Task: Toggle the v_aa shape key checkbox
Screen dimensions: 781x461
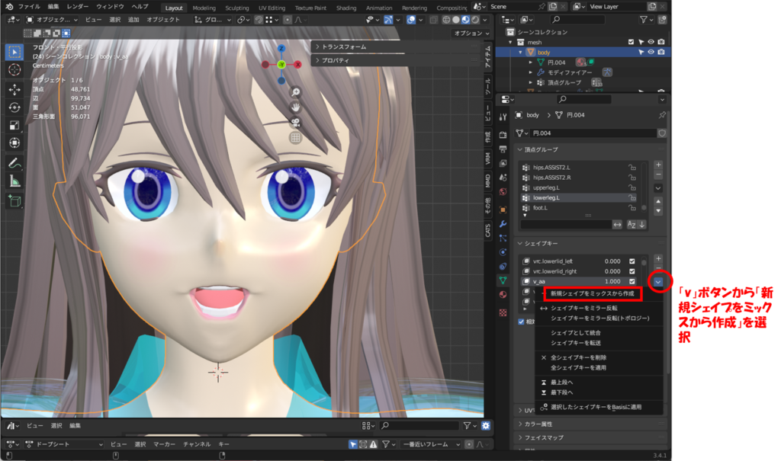Action: (x=632, y=281)
